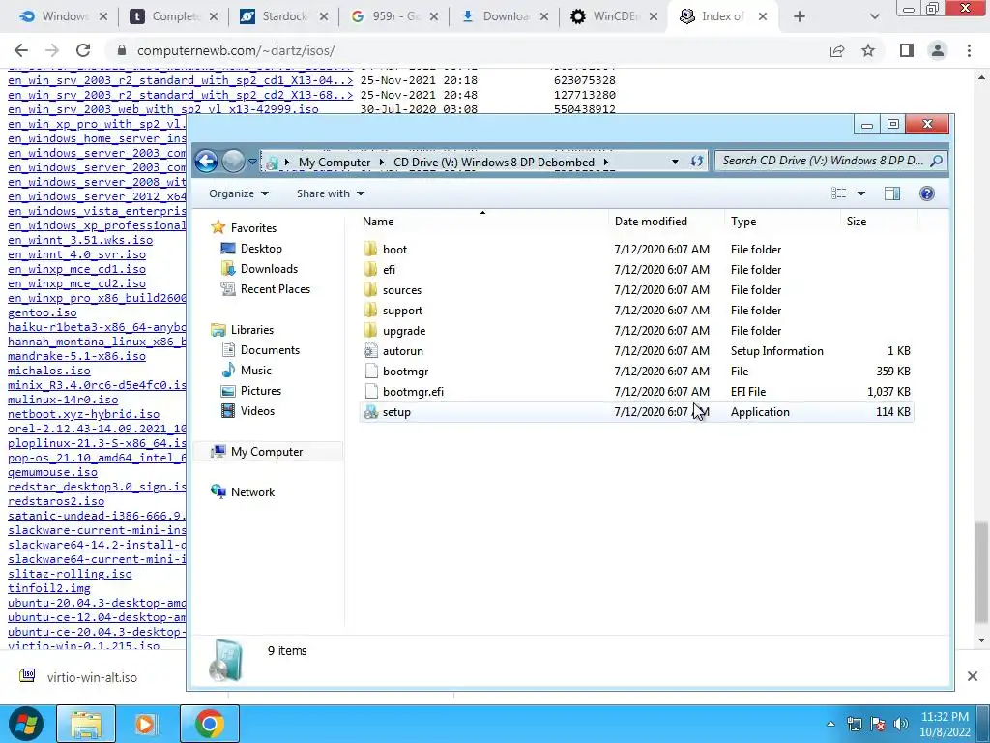
Task: Select the upgrade folder icon
Action: coord(370,331)
